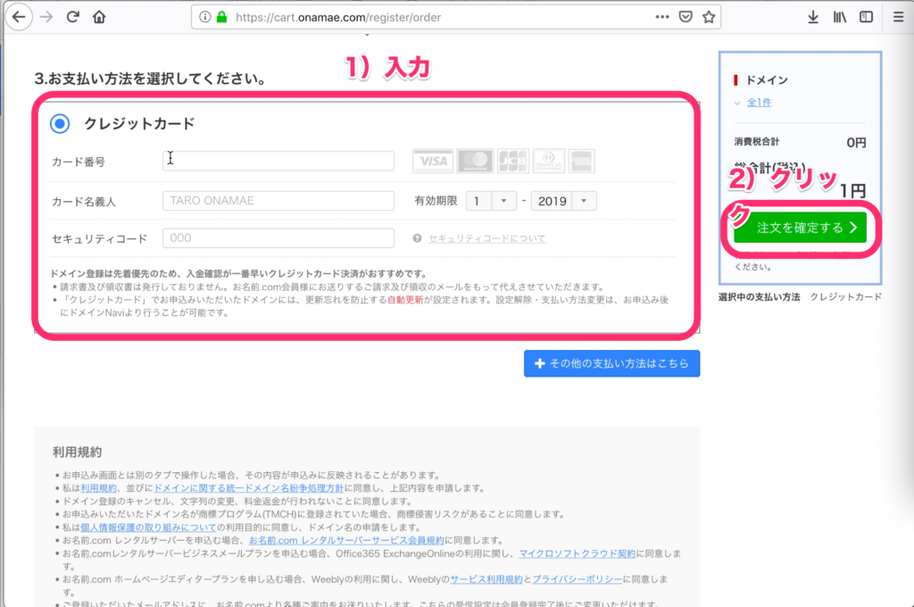The width and height of the screenshot is (914, 607).
Task: Open the address bar overflow menu
Action: [663, 16]
